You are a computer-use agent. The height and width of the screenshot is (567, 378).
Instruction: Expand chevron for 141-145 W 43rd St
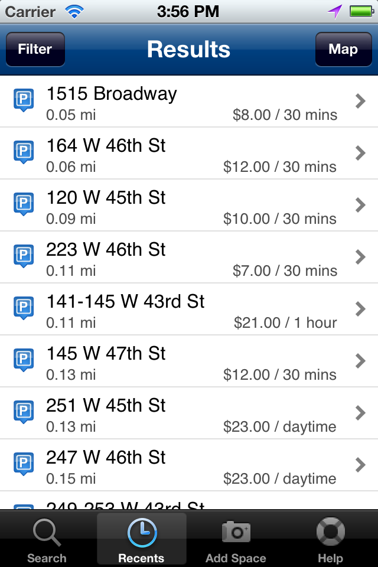[360, 309]
